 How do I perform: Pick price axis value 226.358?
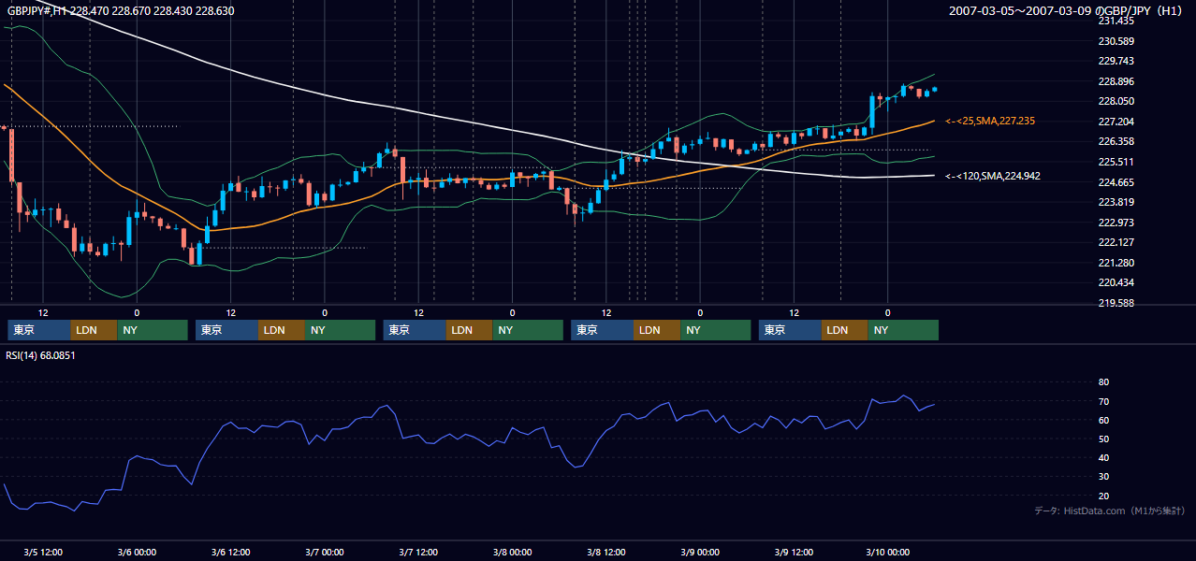click(x=1116, y=142)
